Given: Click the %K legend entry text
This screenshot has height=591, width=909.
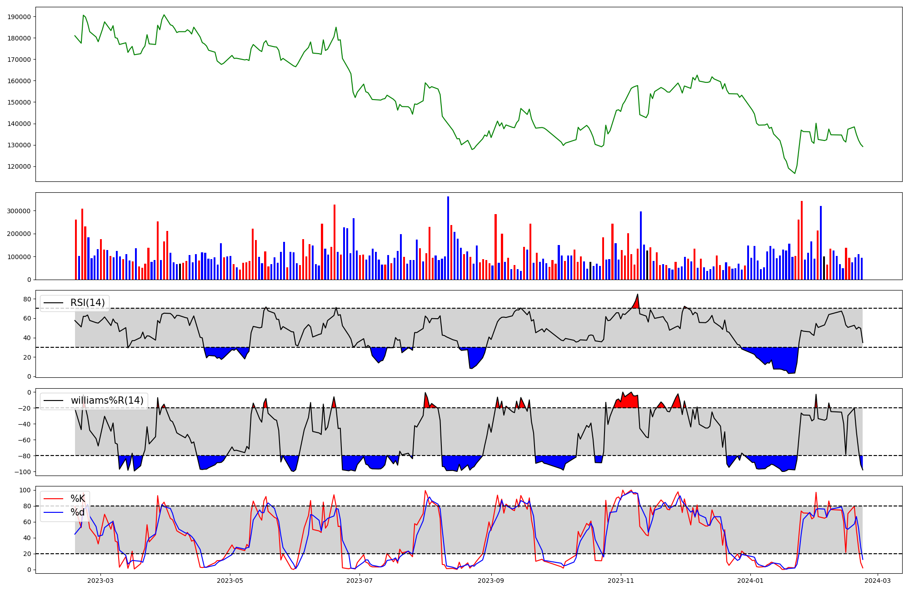Looking at the screenshot, I should (78, 499).
